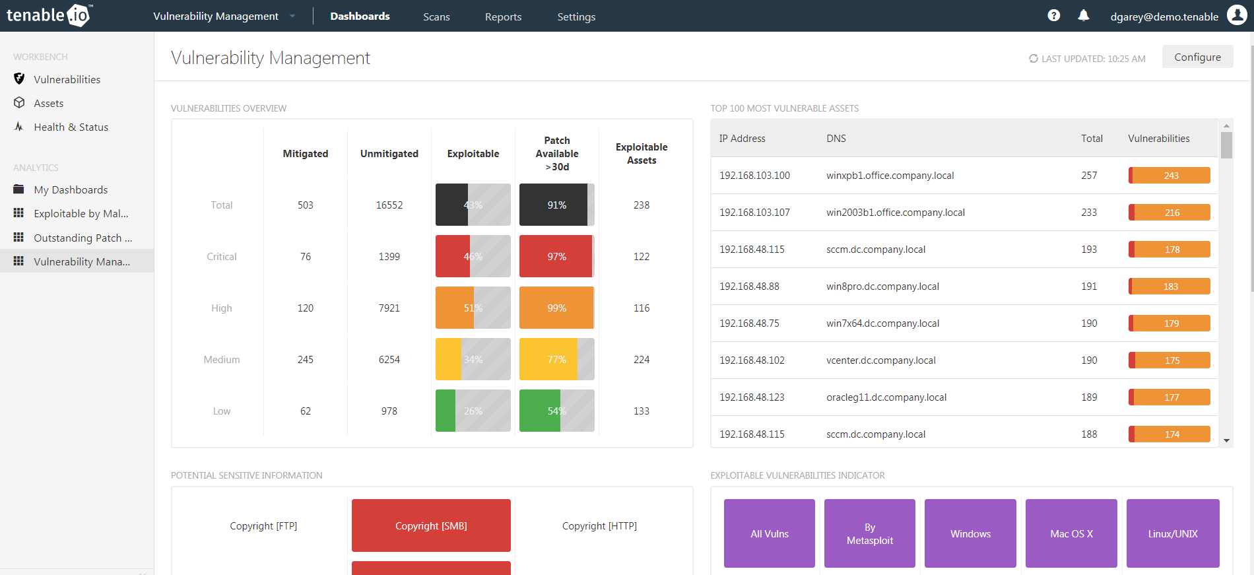Image resolution: width=1254 pixels, height=575 pixels.
Task: Open the notifications bell
Action: tap(1084, 15)
